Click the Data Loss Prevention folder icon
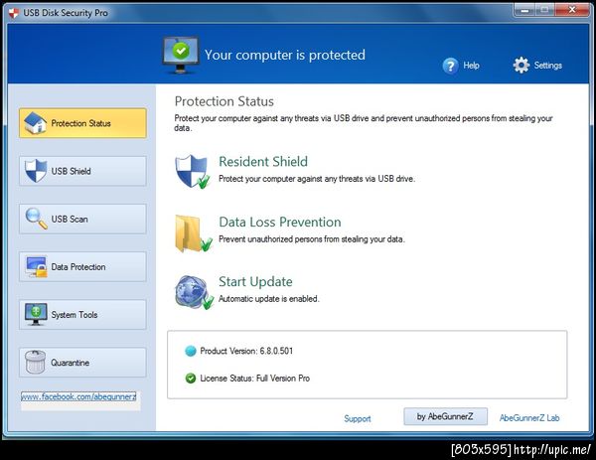This screenshot has width=596, height=460. (x=193, y=233)
